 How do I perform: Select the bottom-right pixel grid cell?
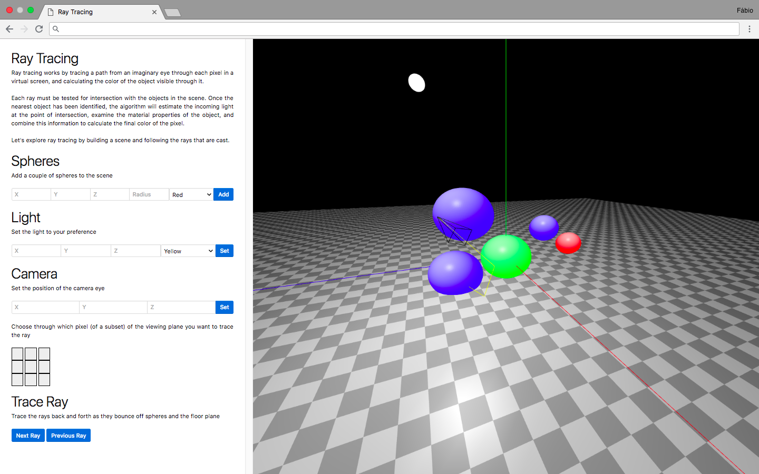pos(44,380)
